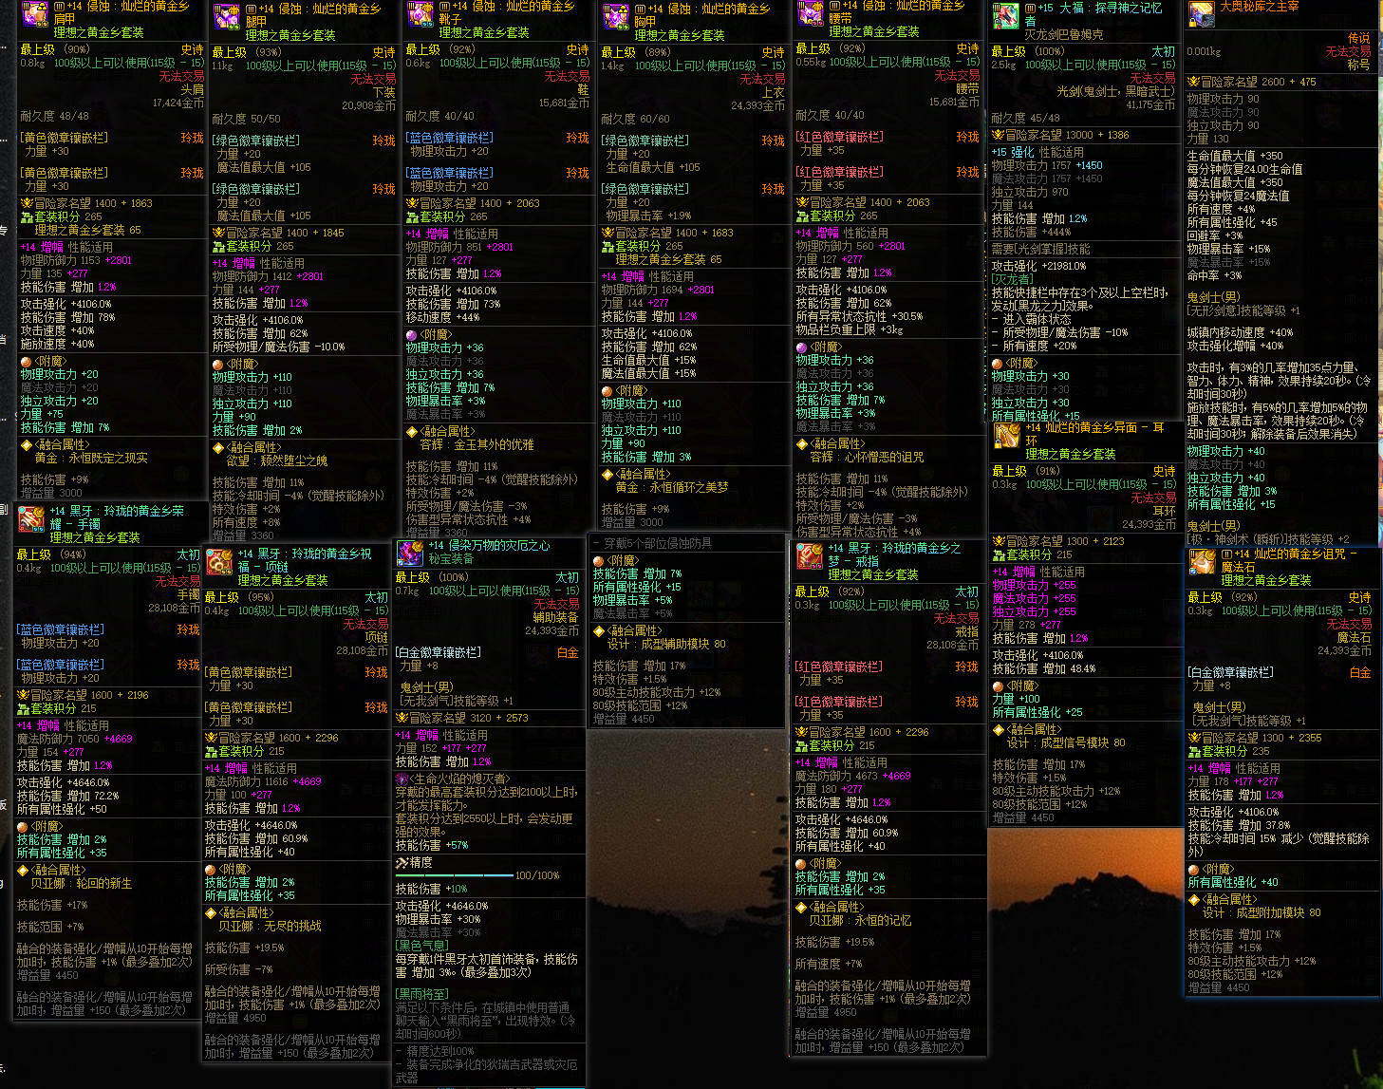
Task: Click the 精度 progress bar showing 100/100%
Action: pyautogui.click(x=454, y=875)
